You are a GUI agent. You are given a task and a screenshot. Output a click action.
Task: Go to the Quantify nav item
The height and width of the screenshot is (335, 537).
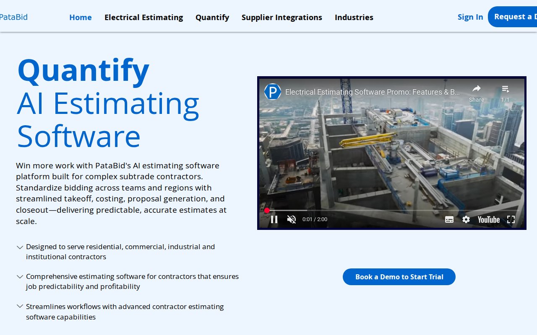[212, 17]
